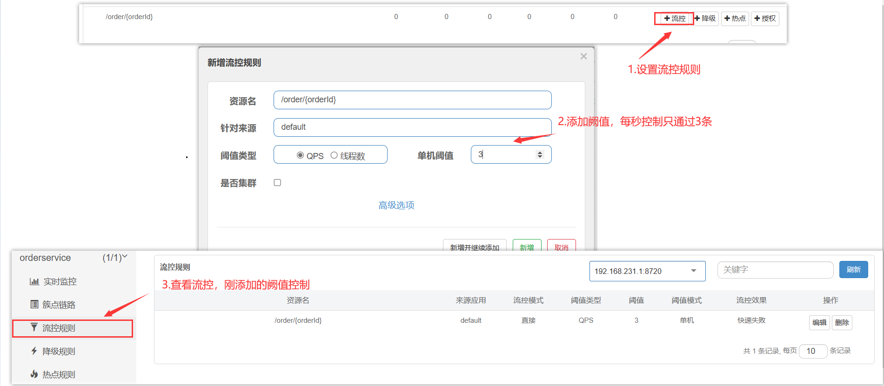Close the 新增流控规则 dialog

[x=583, y=56]
